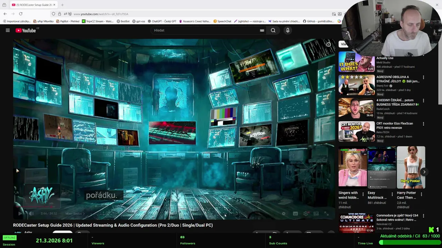The image size is (442, 248).
Task: Open the menu for CRT monitor Eizo video
Action: pyautogui.click(x=423, y=124)
